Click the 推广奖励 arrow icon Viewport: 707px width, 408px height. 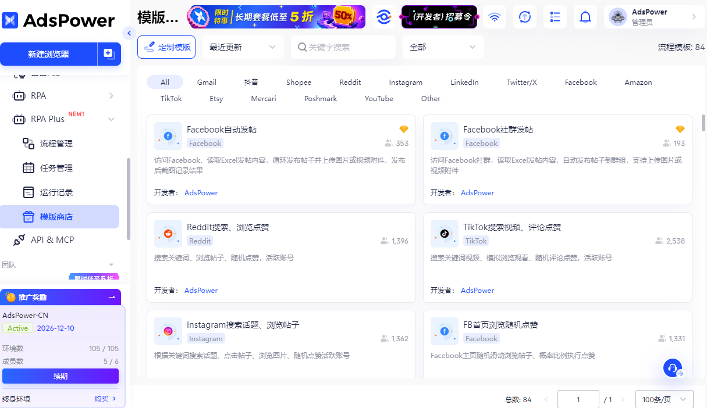point(112,297)
